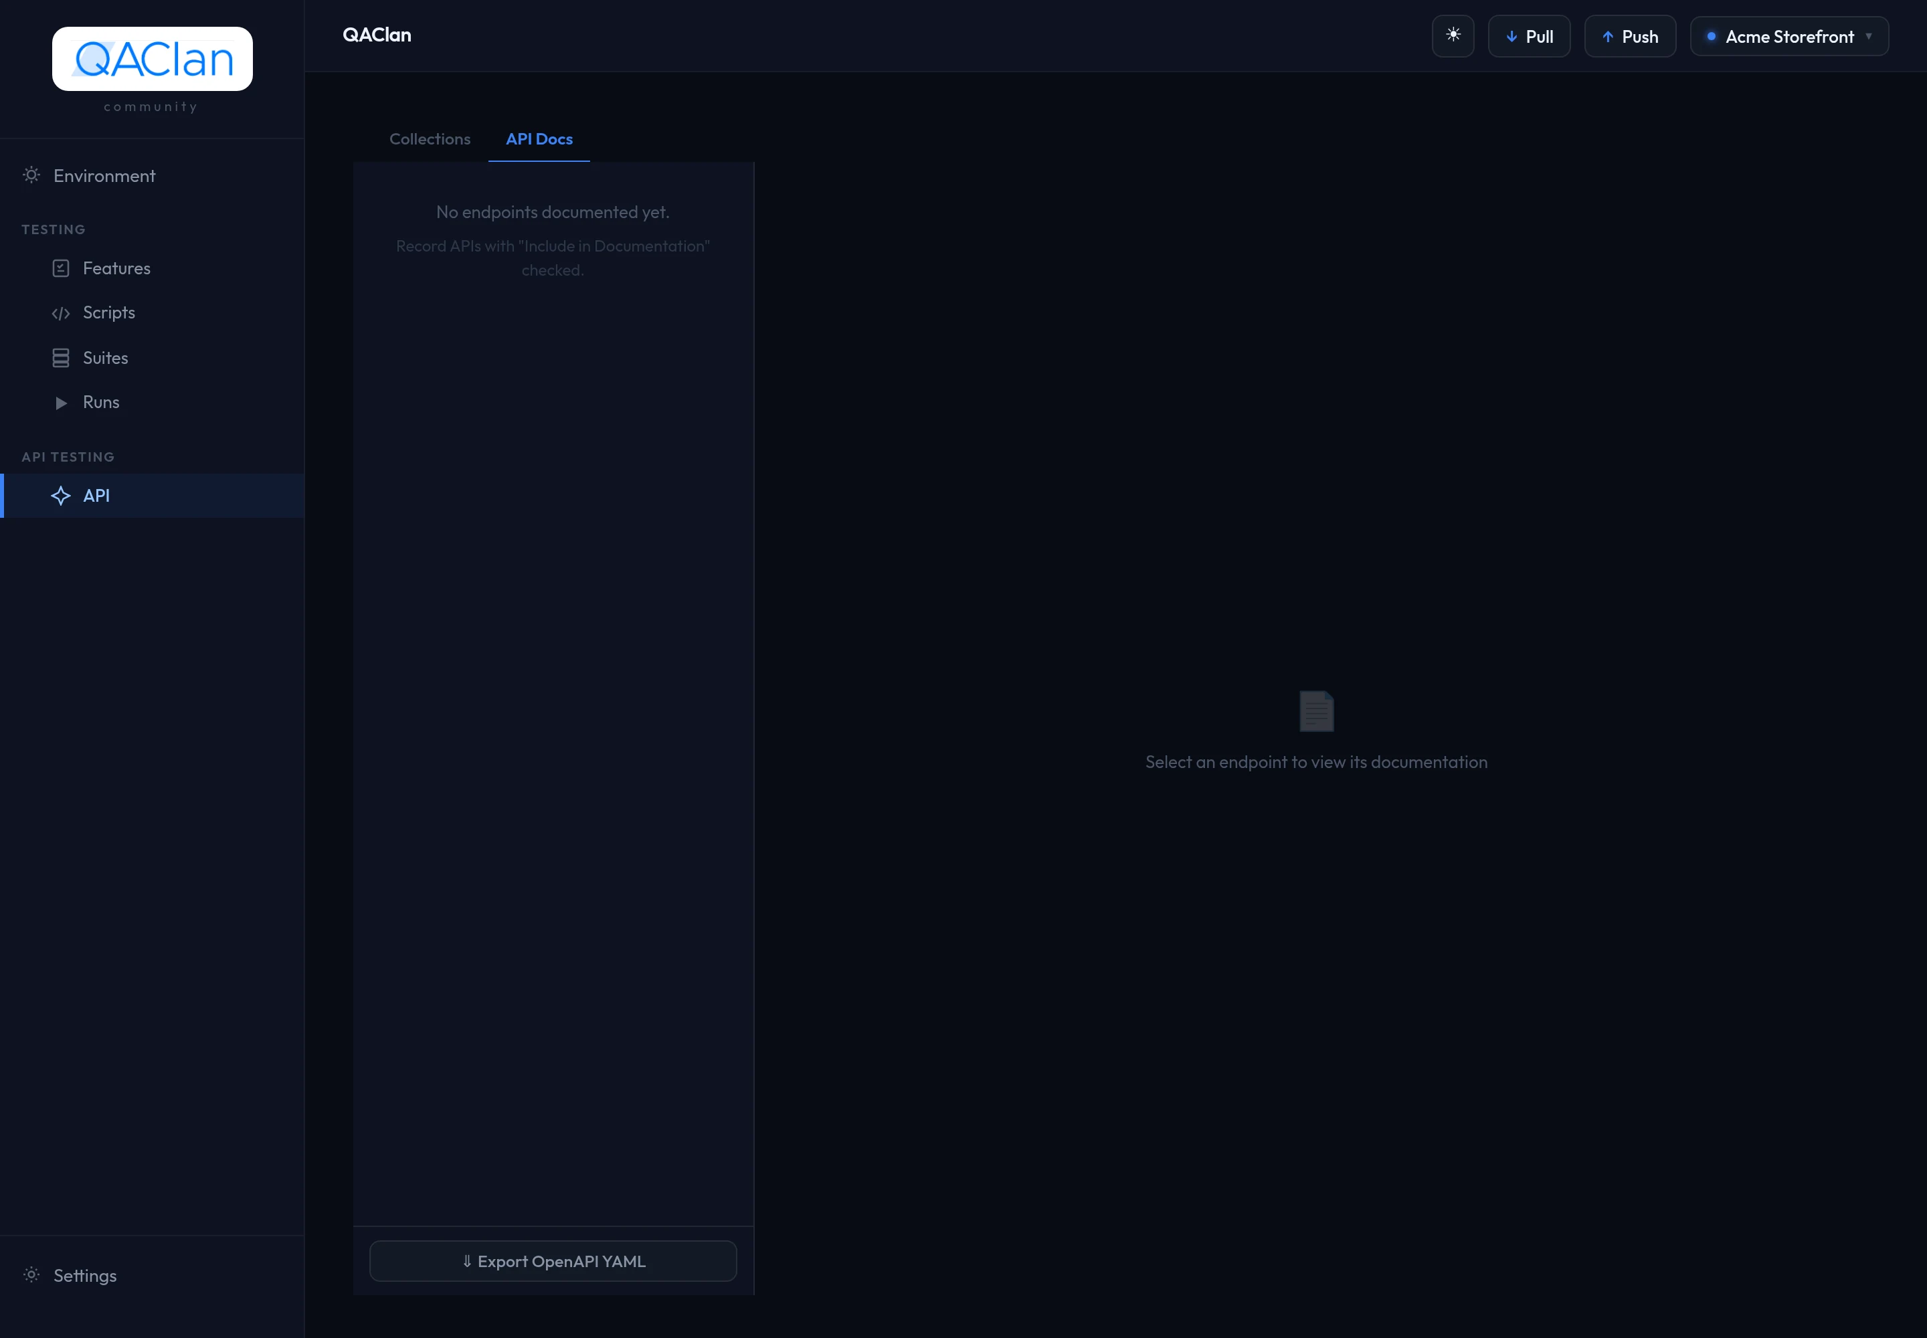Image resolution: width=1927 pixels, height=1338 pixels.
Task: Switch to the Collections tab
Action: [x=430, y=139]
